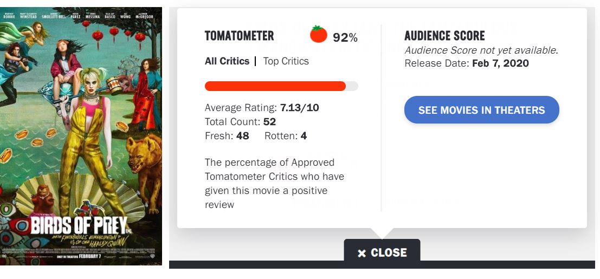
Task: Click the popup's downward pointer arrow
Action: [382, 233]
